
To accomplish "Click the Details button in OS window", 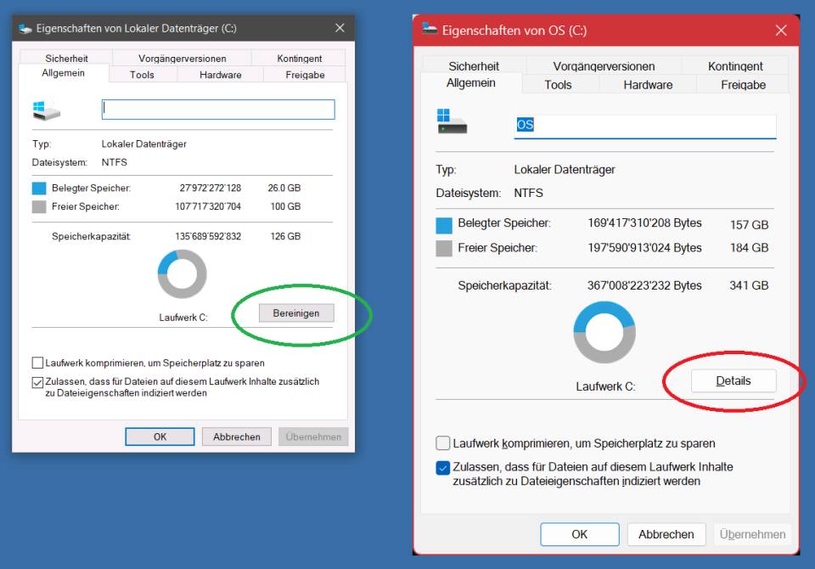I will (733, 380).
